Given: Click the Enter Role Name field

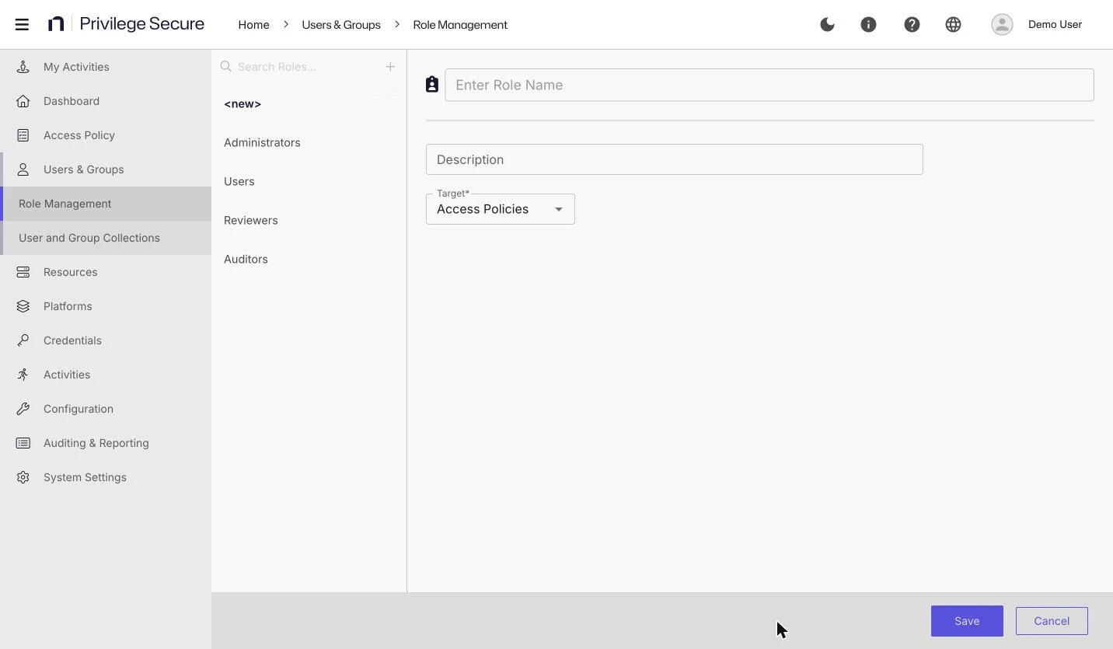Looking at the screenshot, I should click(769, 85).
